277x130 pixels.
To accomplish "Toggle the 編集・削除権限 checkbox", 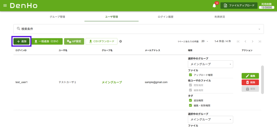I will [190, 105].
